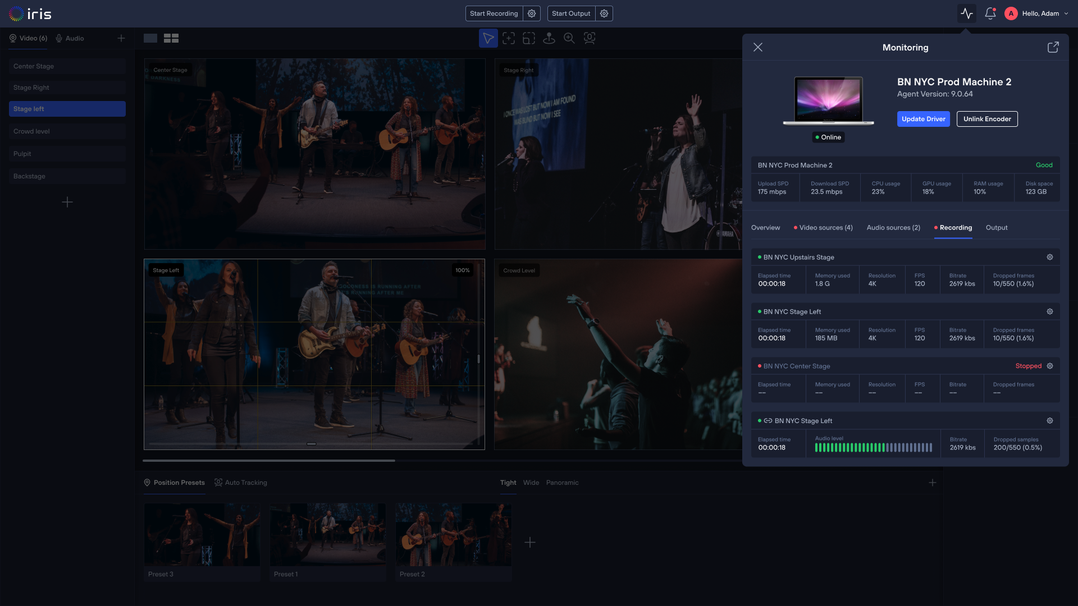This screenshot has width=1078, height=606.
Task: Select the add-region frame tool
Action: 509,38
